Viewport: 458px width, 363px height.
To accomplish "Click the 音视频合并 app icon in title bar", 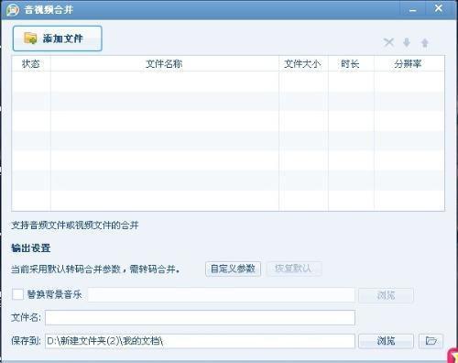I will 13,10.
